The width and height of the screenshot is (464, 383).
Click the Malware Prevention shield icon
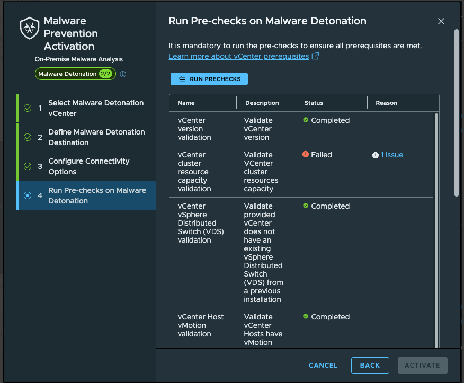pos(30,28)
